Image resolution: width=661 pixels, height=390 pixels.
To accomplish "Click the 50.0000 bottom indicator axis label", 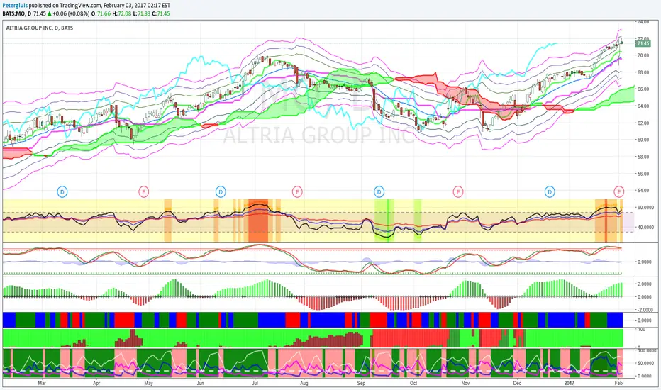I will tap(645, 363).
